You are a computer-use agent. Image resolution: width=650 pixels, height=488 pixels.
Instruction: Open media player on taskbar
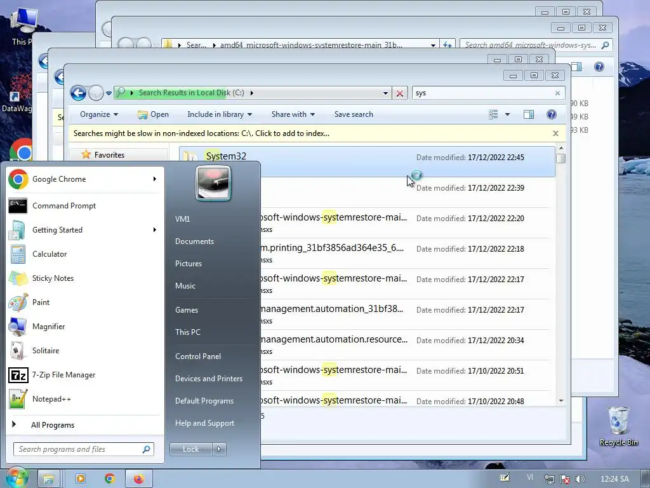pos(81,478)
